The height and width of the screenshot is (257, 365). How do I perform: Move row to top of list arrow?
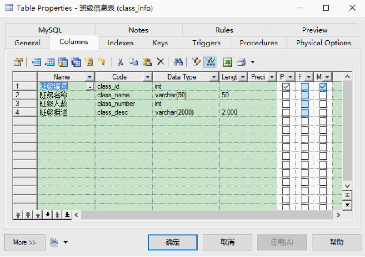[x=18, y=215]
